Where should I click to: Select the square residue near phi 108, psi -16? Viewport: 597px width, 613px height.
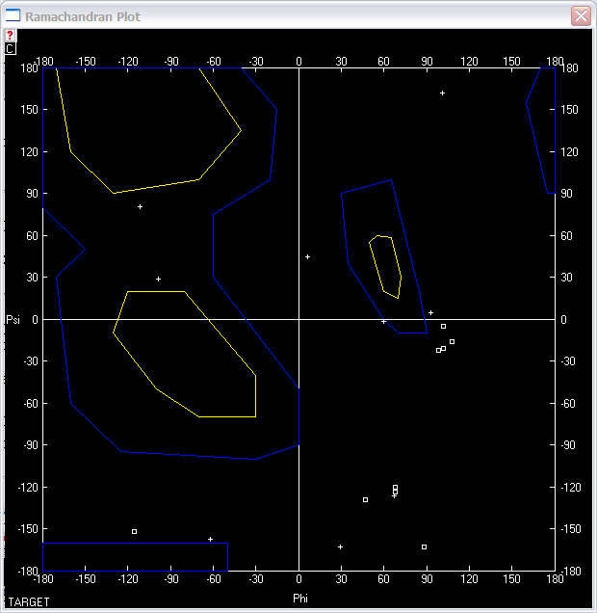[x=452, y=342]
